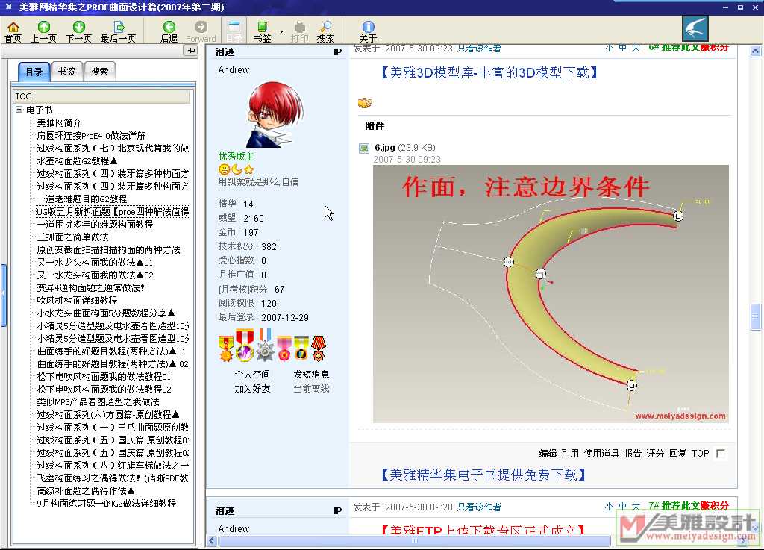Click the 打印 print icon

click(x=300, y=31)
